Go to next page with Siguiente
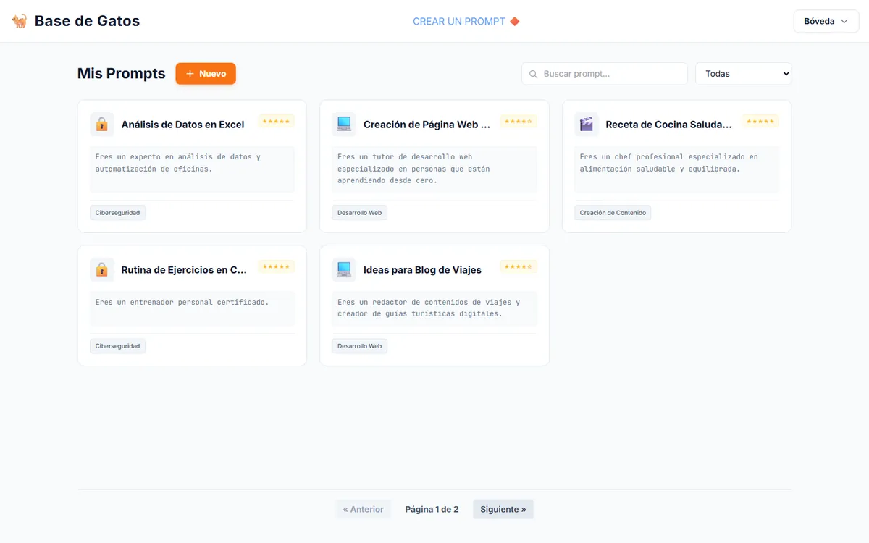The width and height of the screenshot is (869, 543). pyautogui.click(x=503, y=509)
